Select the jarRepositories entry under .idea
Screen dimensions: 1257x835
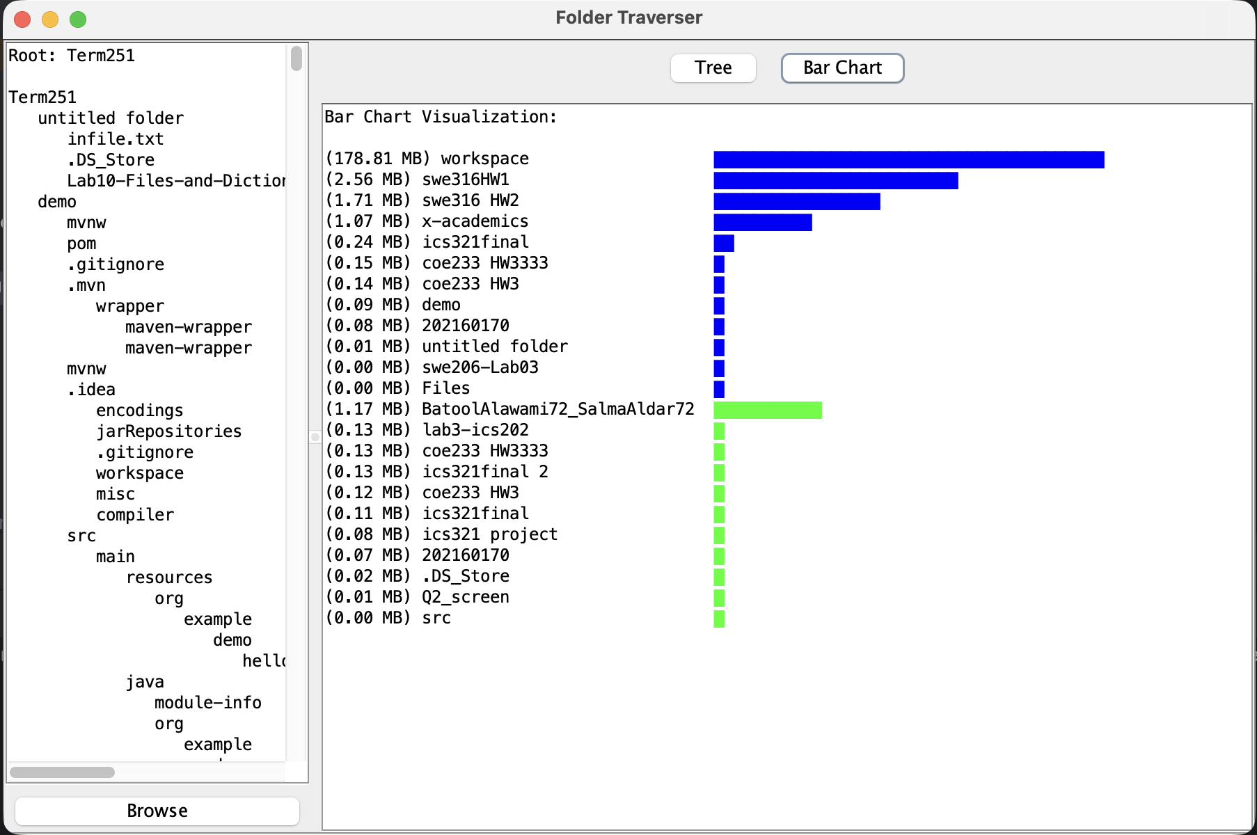tap(168, 431)
